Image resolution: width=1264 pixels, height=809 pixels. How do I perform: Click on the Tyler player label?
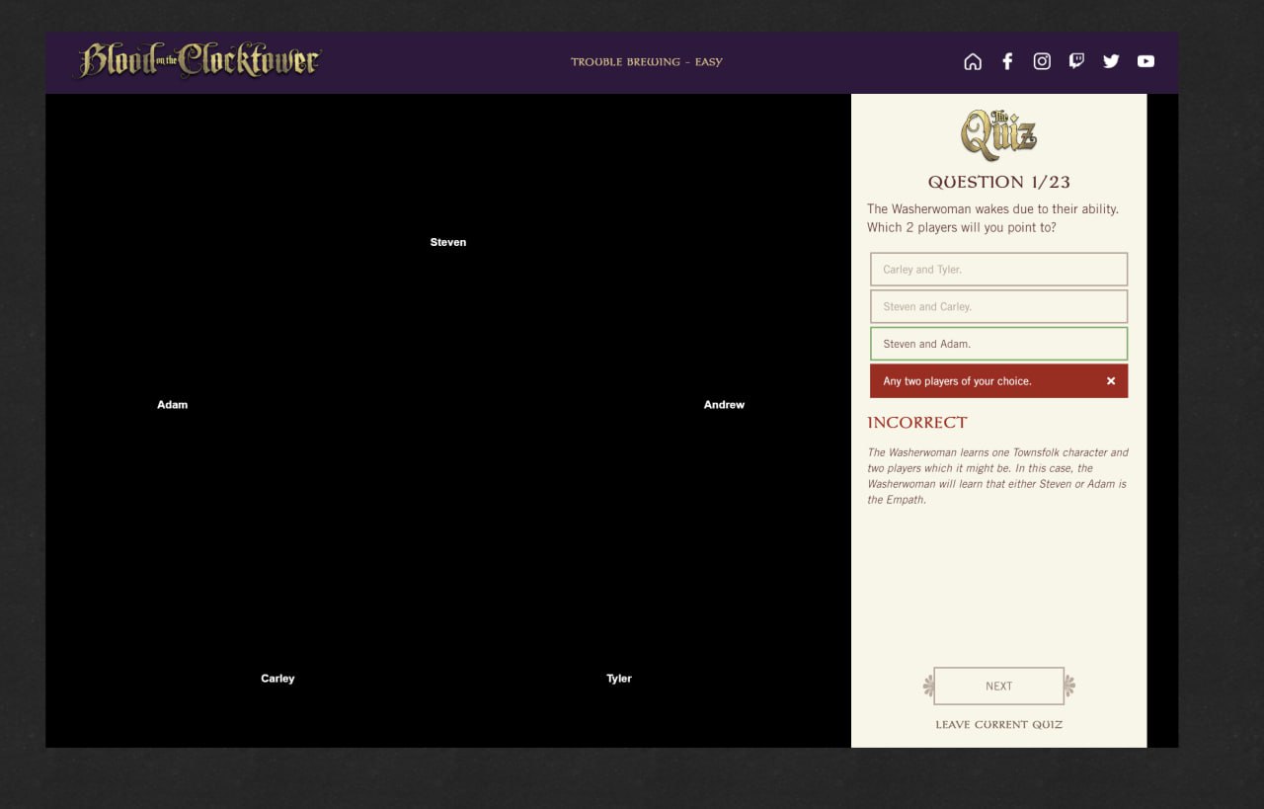[619, 679]
